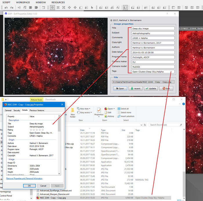Select the highlighted crosshair readout mode tool
The image size is (203, 201).
[x=52, y=8]
